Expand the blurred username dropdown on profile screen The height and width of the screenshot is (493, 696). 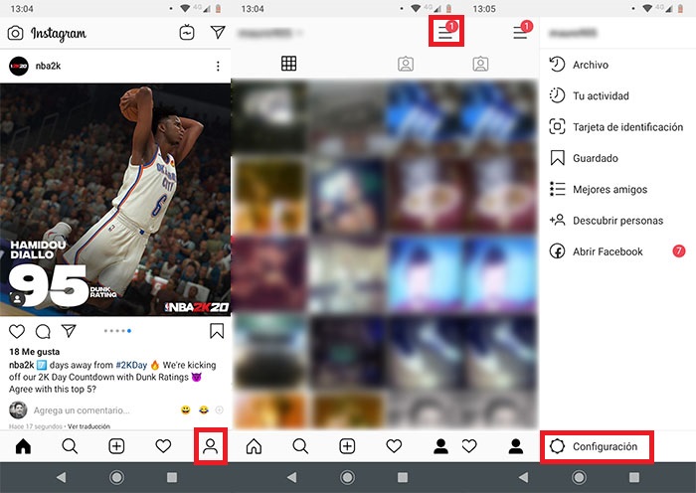pos(270,33)
